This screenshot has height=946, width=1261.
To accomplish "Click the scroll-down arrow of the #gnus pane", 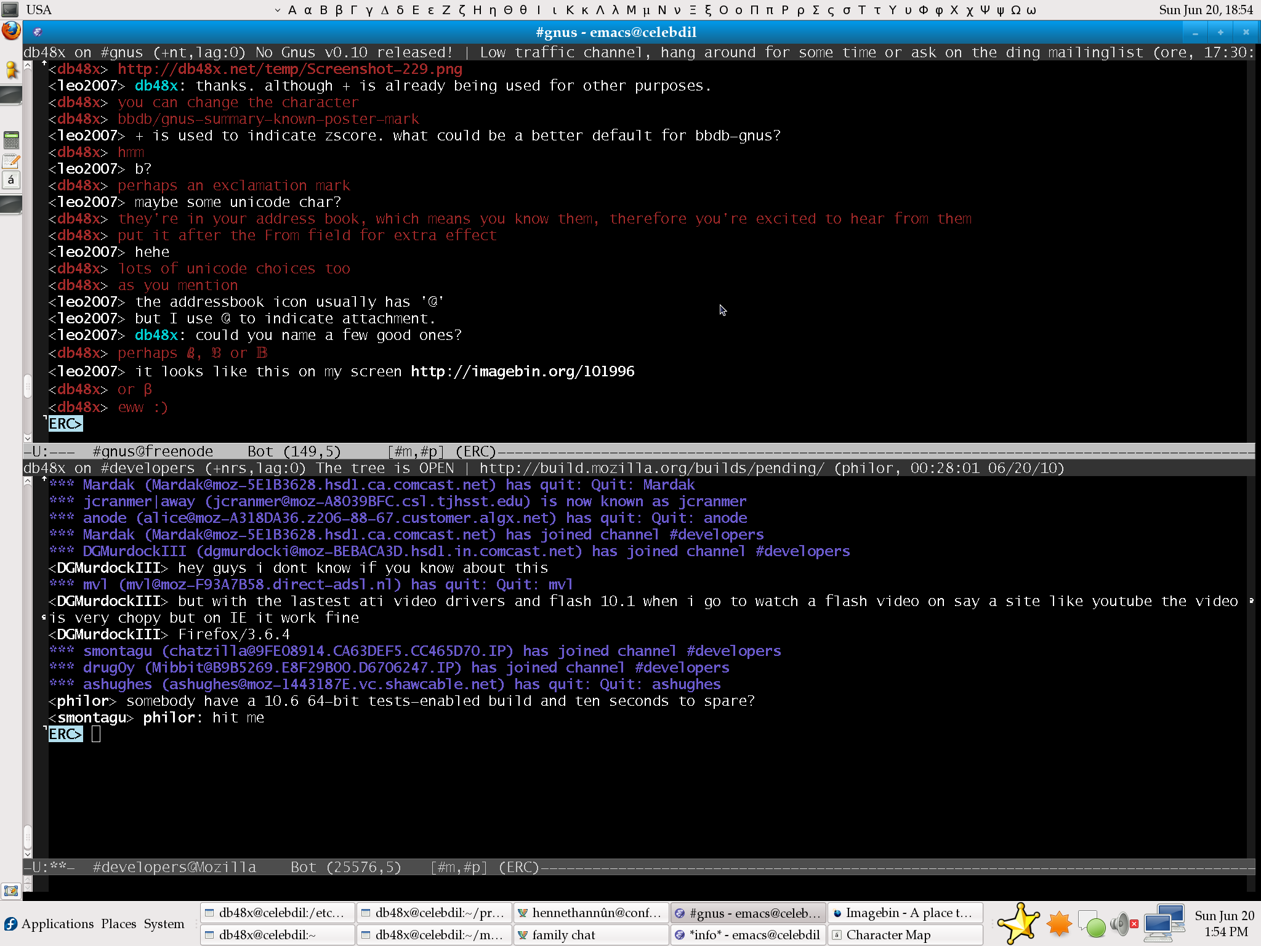I will pyautogui.click(x=28, y=438).
